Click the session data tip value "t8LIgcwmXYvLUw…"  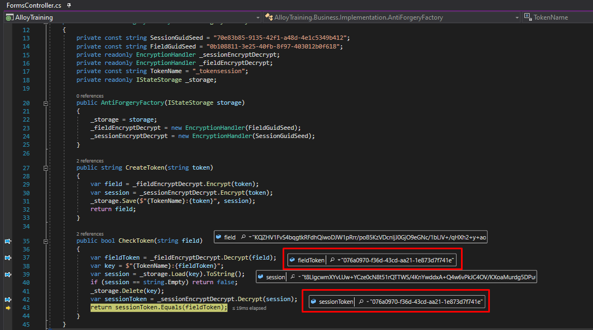pos(418,277)
